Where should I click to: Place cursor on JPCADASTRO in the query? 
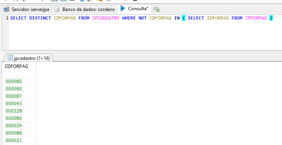106,18
